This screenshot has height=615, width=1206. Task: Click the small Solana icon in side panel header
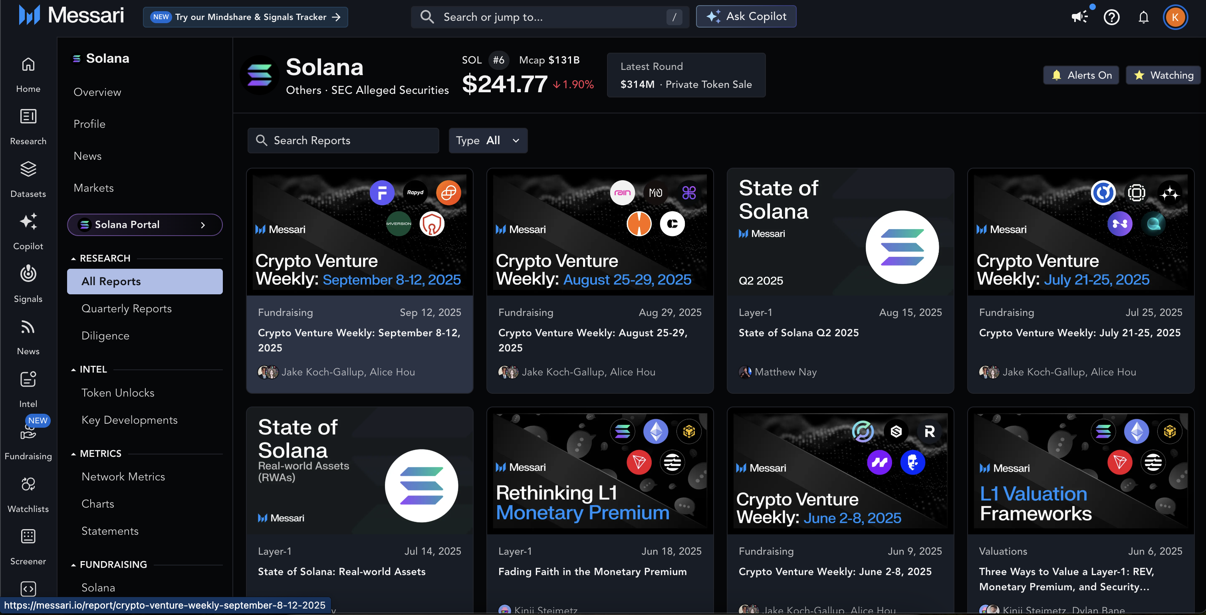(76, 58)
